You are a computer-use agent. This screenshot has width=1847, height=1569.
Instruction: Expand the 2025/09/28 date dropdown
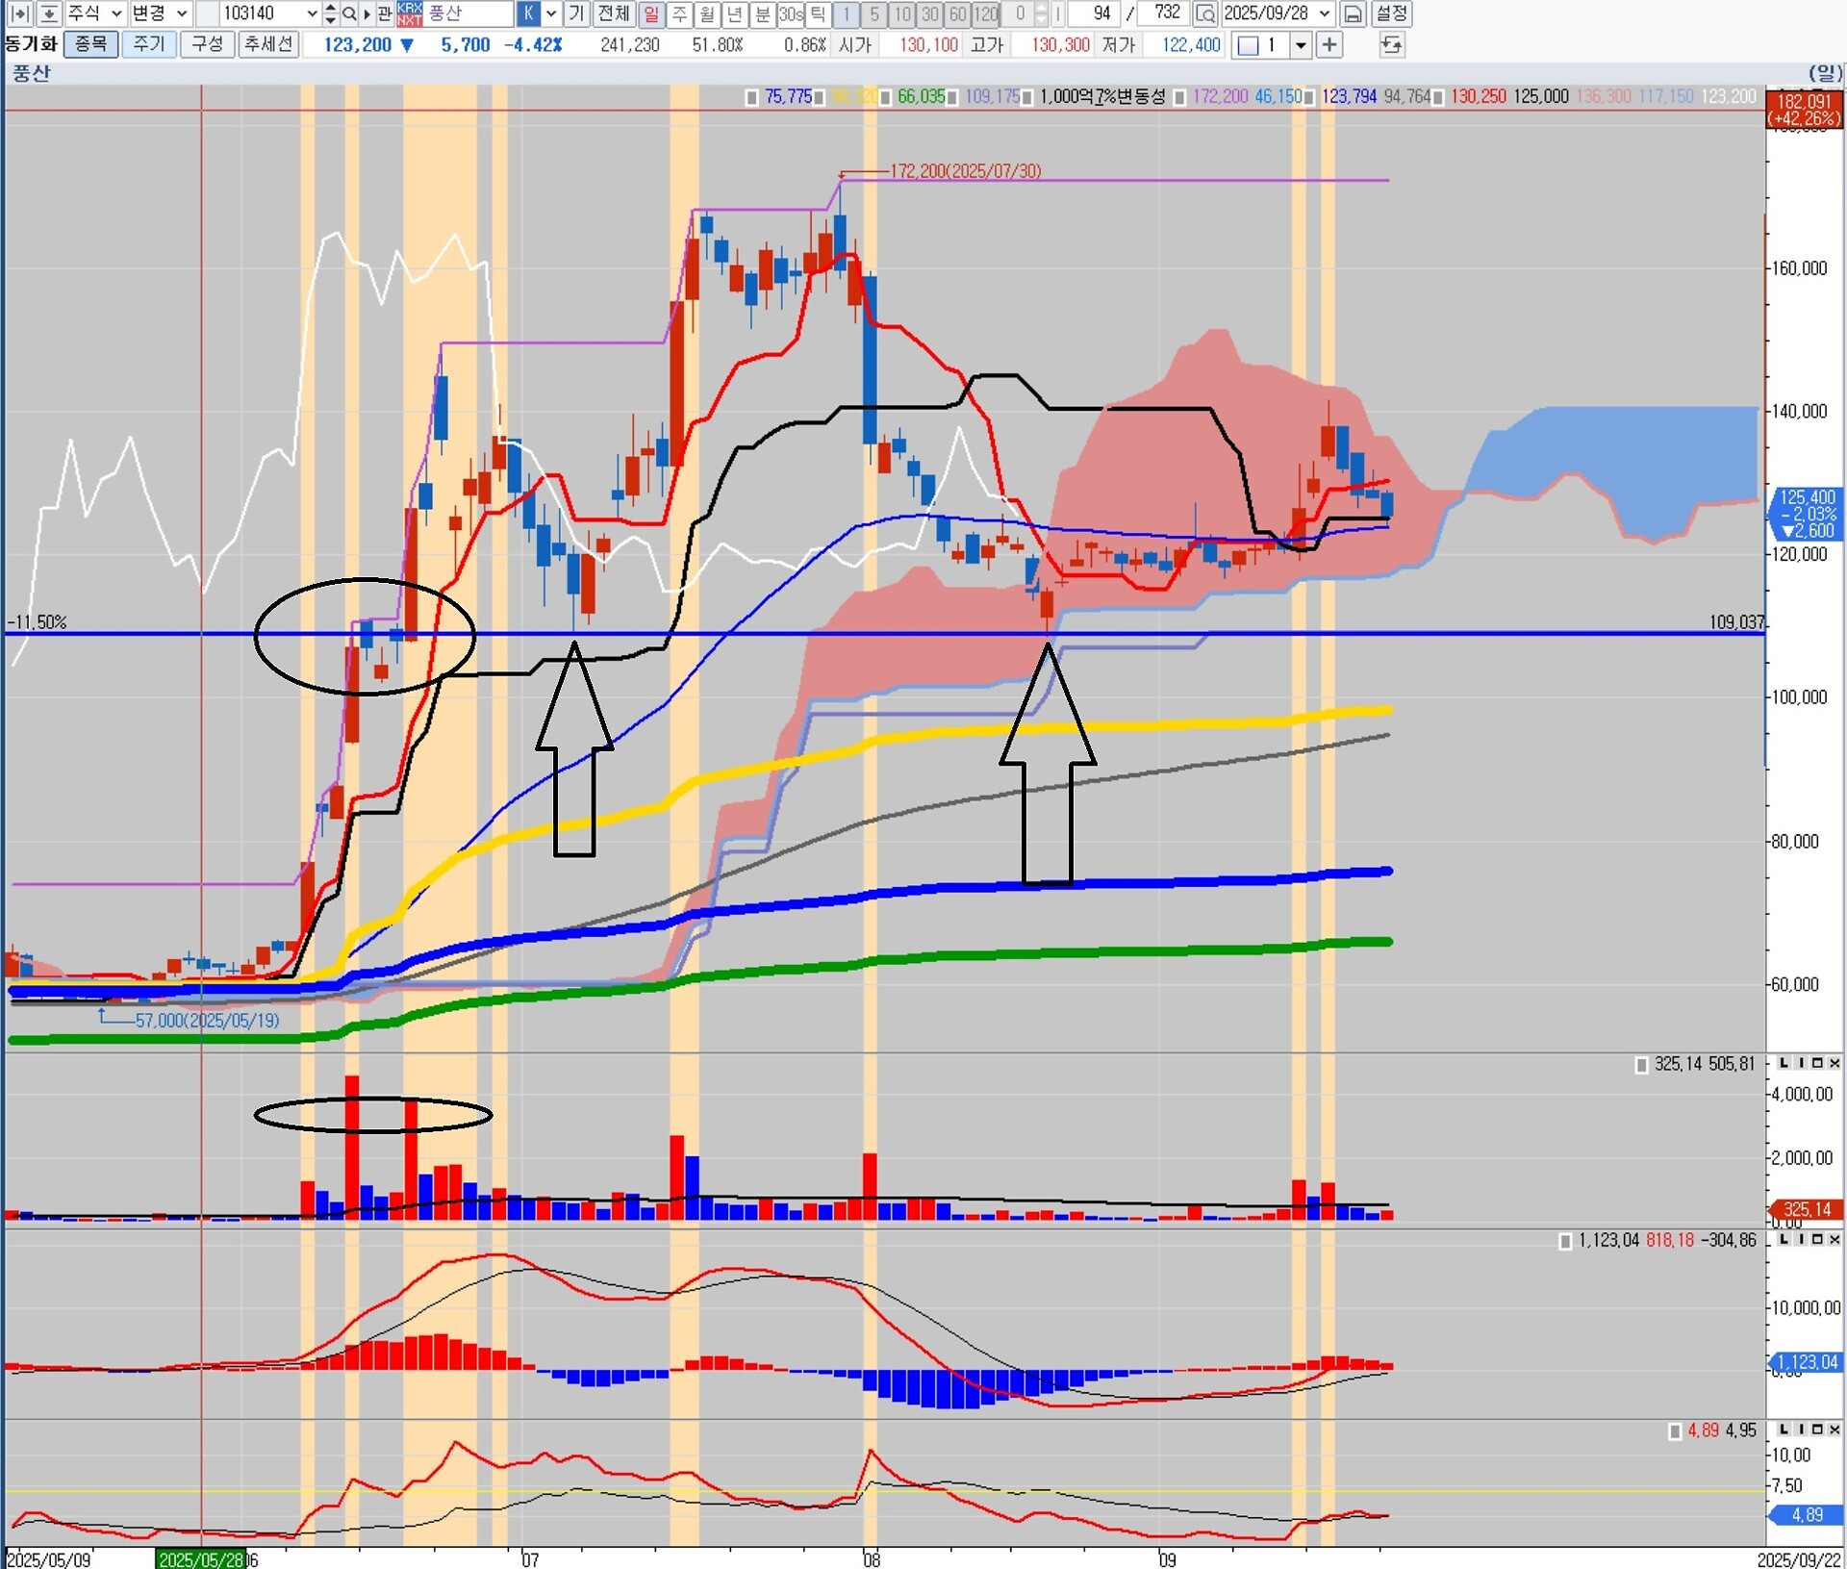click(x=1325, y=13)
